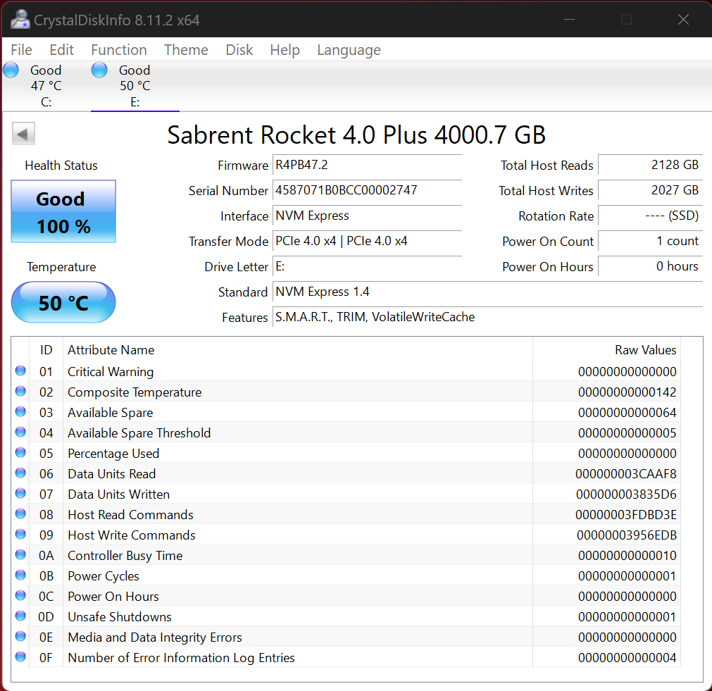Click the CrystalDiskInfo app icon in title bar
The image size is (712, 691).
click(x=20, y=20)
